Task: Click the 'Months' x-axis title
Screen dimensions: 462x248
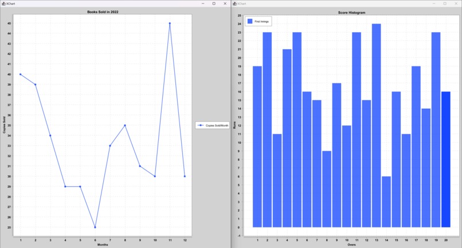Action: [103, 245]
